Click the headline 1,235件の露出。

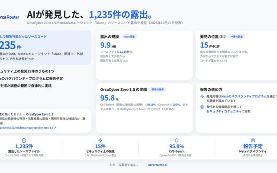[121, 15]
